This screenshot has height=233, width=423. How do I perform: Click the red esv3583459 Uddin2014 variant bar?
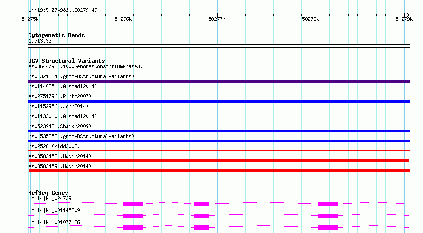point(219,171)
